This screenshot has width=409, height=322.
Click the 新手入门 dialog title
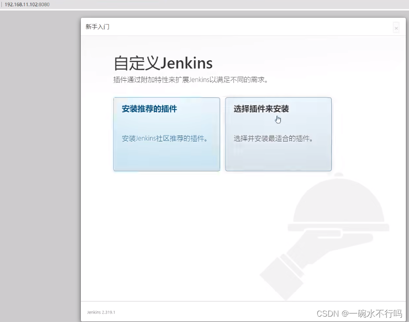pyautogui.click(x=96, y=27)
